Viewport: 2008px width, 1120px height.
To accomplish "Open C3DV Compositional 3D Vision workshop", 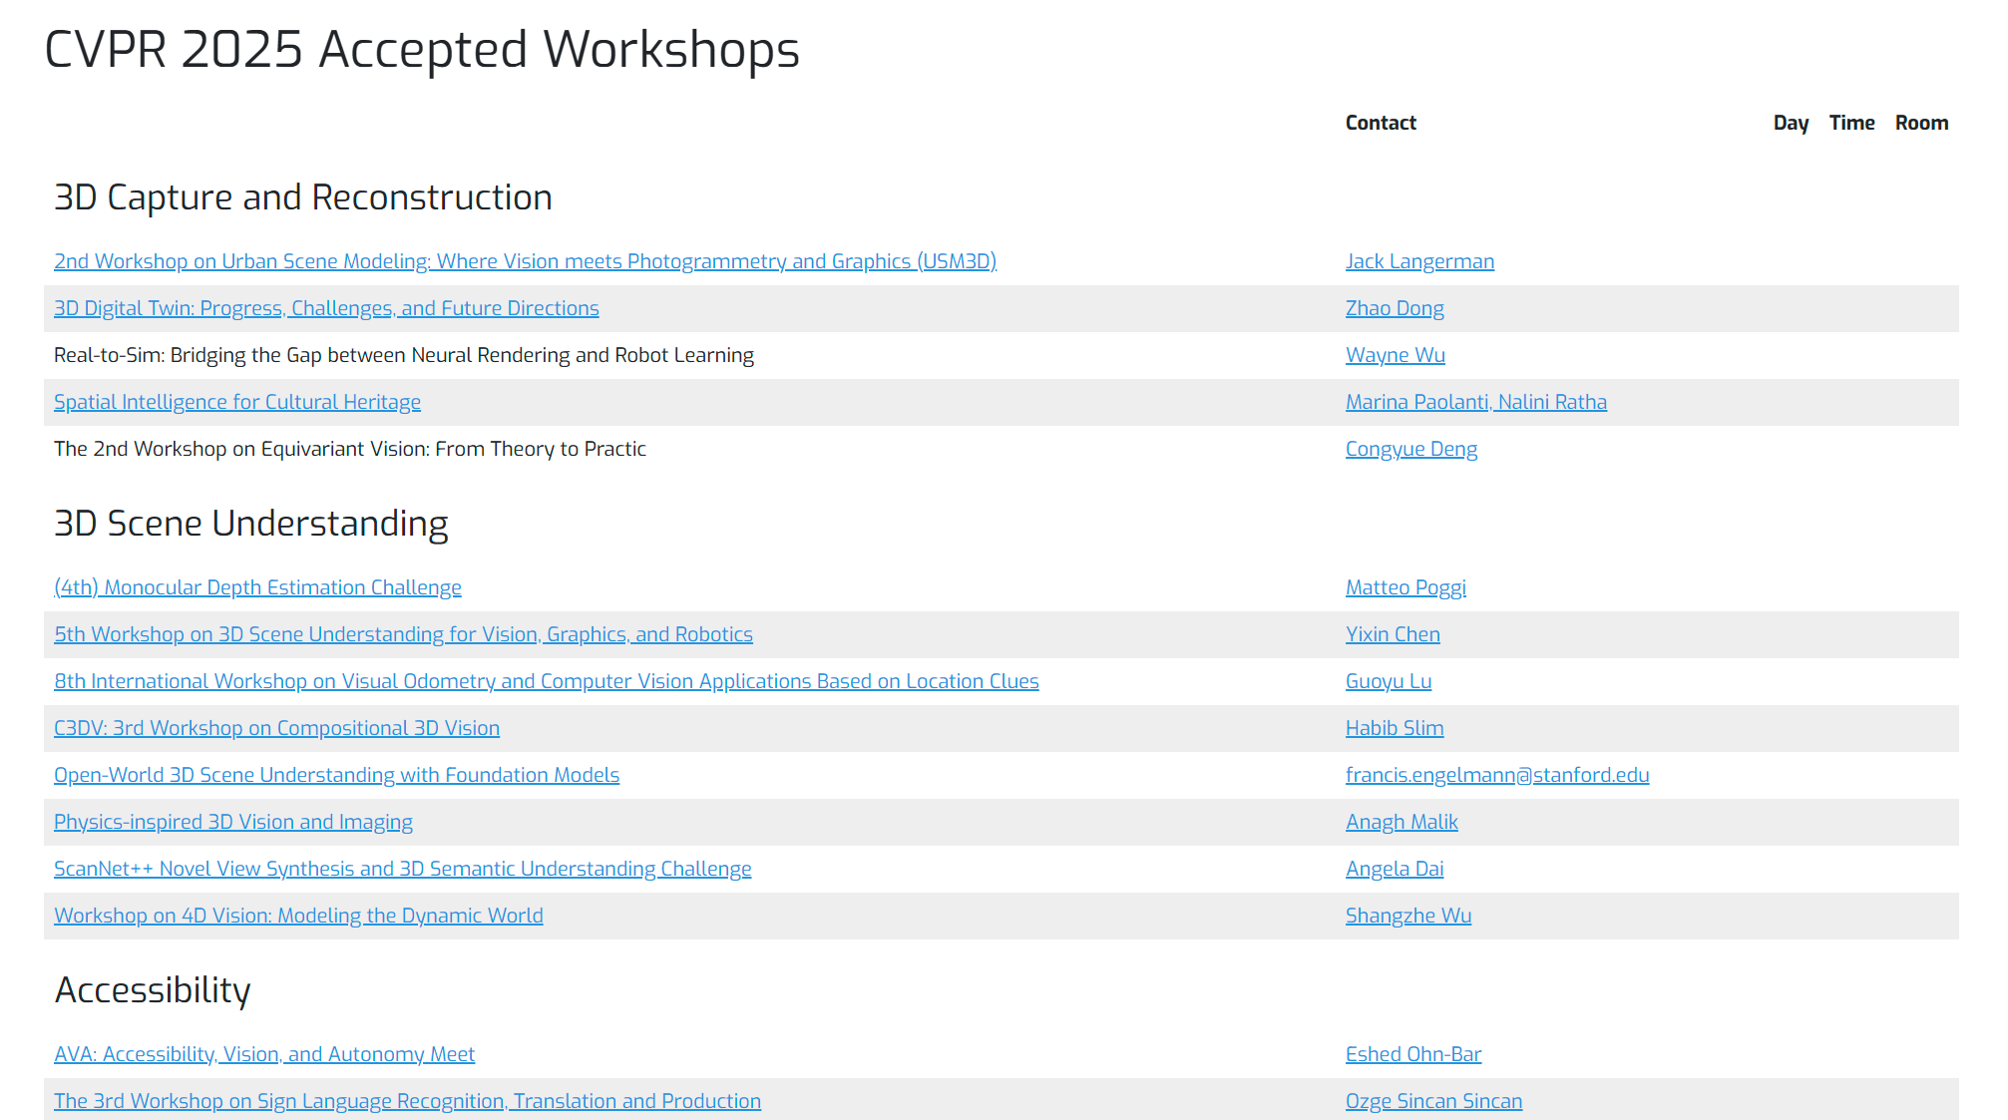I will click(x=276, y=727).
